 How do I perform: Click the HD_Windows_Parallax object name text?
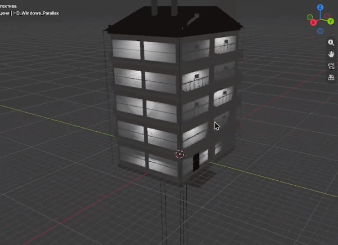pos(36,13)
